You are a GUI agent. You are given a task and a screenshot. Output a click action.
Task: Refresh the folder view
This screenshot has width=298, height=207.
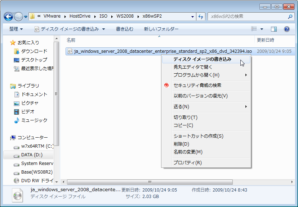(201, 17)
